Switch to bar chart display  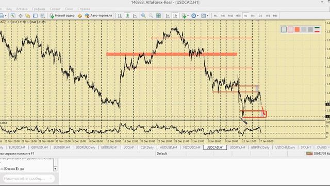point(120,16)
